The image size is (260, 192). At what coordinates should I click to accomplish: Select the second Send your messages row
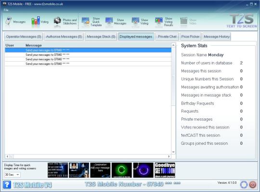pos(88,55)
